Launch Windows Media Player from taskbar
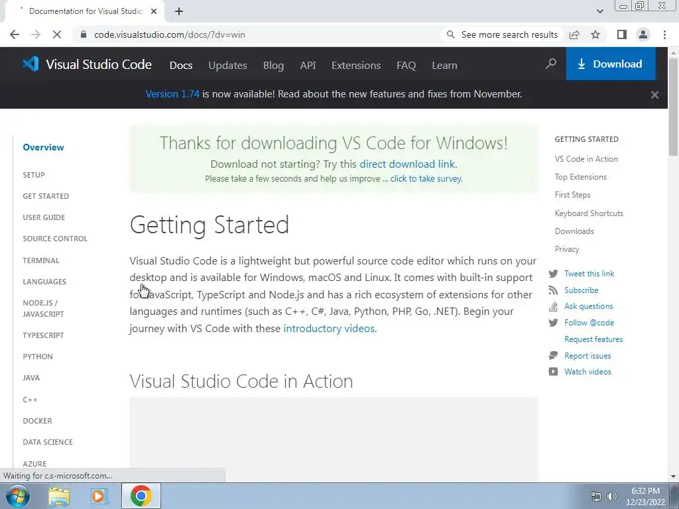Screen dimensions: 679x509 pos(99,496)
